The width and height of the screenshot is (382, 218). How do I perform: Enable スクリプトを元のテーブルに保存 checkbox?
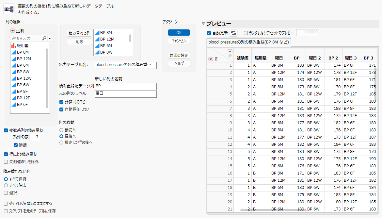point(6,211)
